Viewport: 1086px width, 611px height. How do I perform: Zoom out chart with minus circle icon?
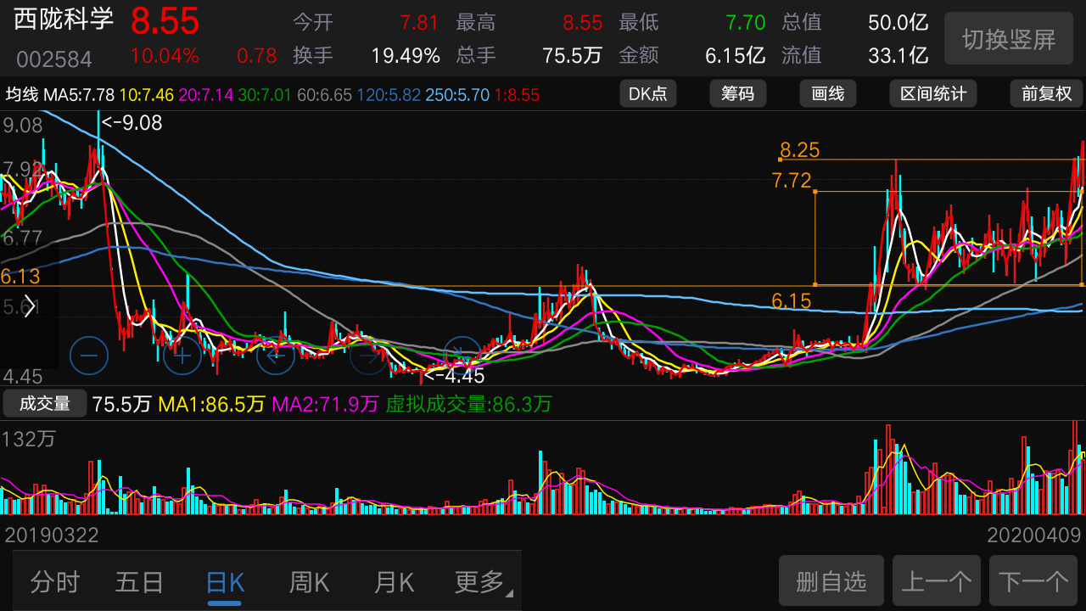[x=89, y=356]
